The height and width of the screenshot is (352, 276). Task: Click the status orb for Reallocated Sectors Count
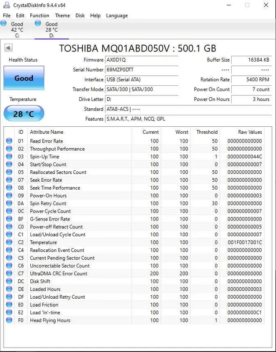coord(9,172)
